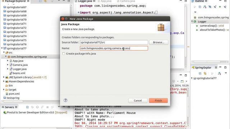This screenshot has height=129, width=230.
Task: Minimize the Spring Explorer view
Action: (220, 67)
